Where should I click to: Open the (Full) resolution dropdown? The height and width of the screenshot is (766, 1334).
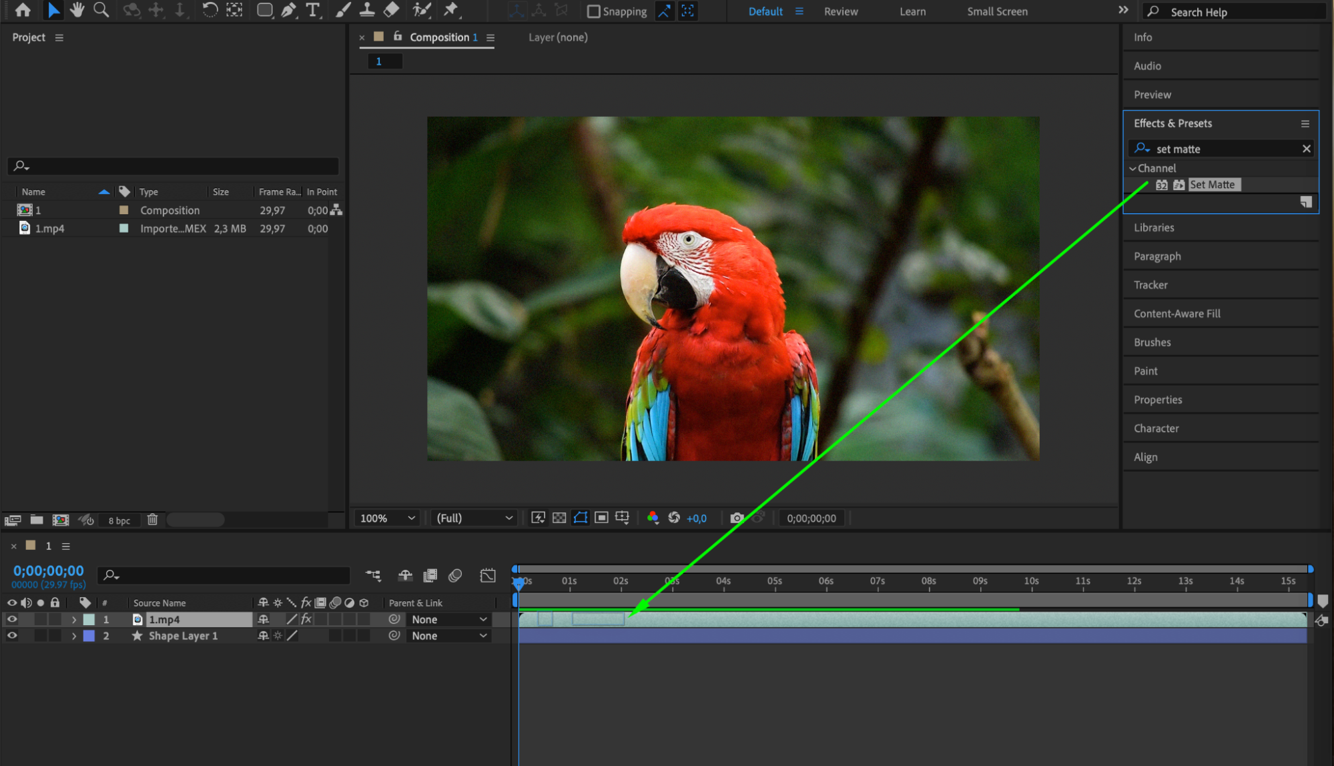coord(474,518)
